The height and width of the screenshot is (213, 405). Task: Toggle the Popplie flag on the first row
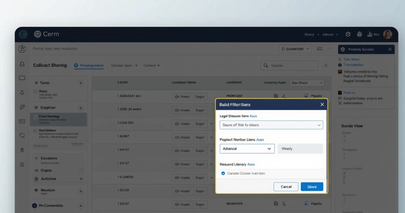[306, 96]
